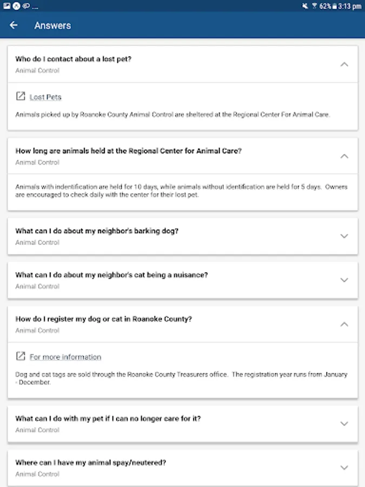
Task: Tap the Answers page title
Action: point(52,25)
